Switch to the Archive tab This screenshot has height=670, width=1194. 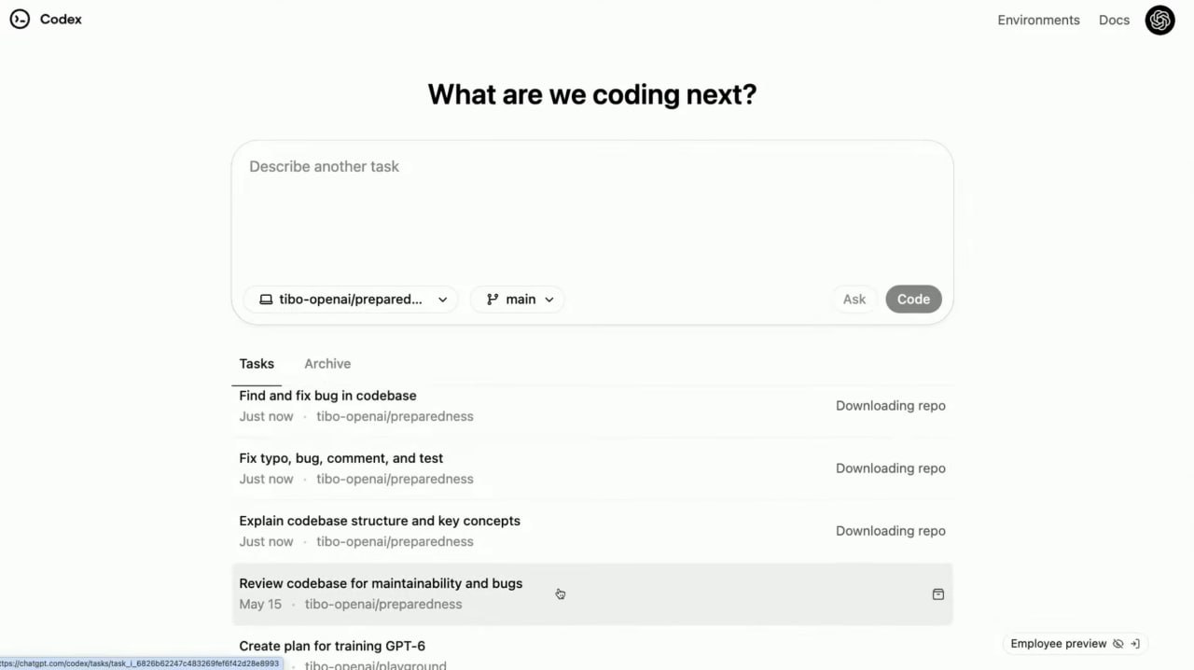pyautogui.click(x=327, y=364)
